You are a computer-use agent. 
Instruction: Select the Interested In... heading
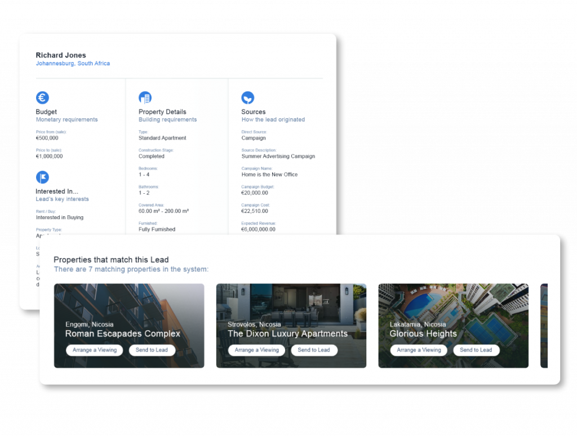tap(57, 192)
